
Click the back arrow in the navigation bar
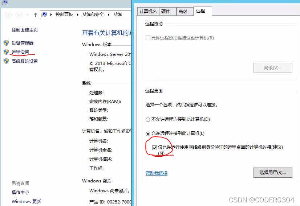pyautogui.click(x=8, y=15)
